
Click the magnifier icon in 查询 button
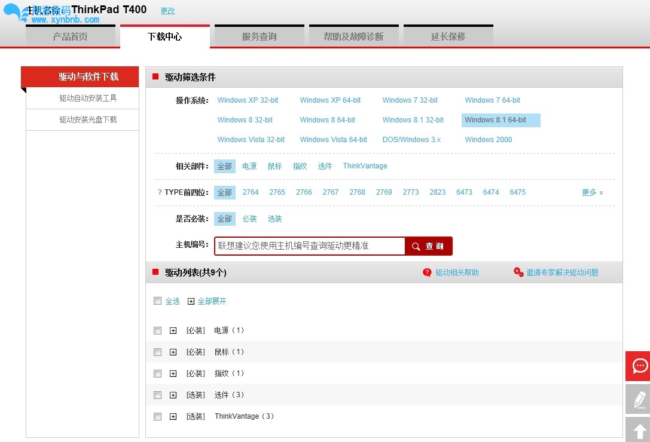click(416, 246)
